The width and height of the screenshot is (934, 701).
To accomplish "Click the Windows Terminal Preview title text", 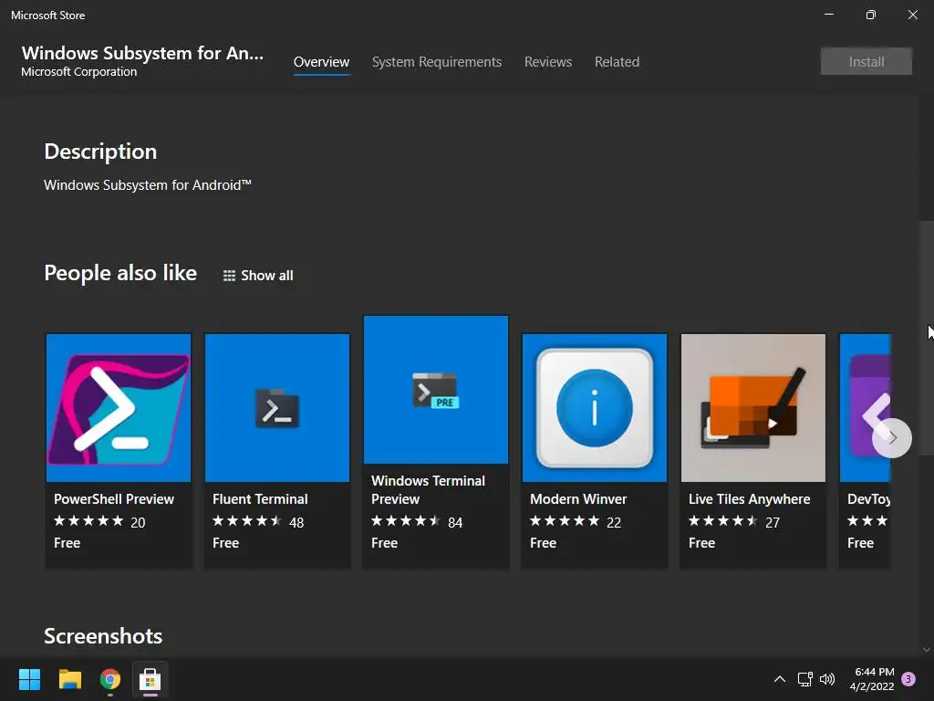I will 429,489.
